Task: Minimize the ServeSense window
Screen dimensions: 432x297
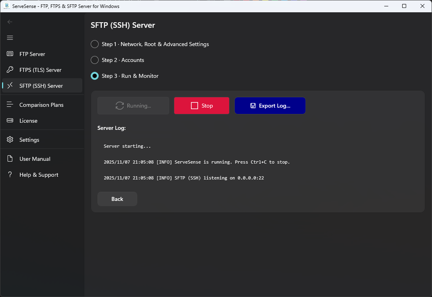Action: (386, 6)
